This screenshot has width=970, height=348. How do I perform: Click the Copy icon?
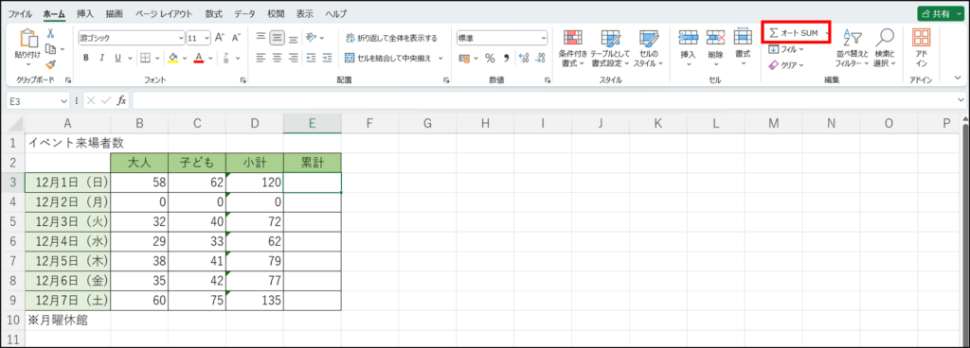51,49
